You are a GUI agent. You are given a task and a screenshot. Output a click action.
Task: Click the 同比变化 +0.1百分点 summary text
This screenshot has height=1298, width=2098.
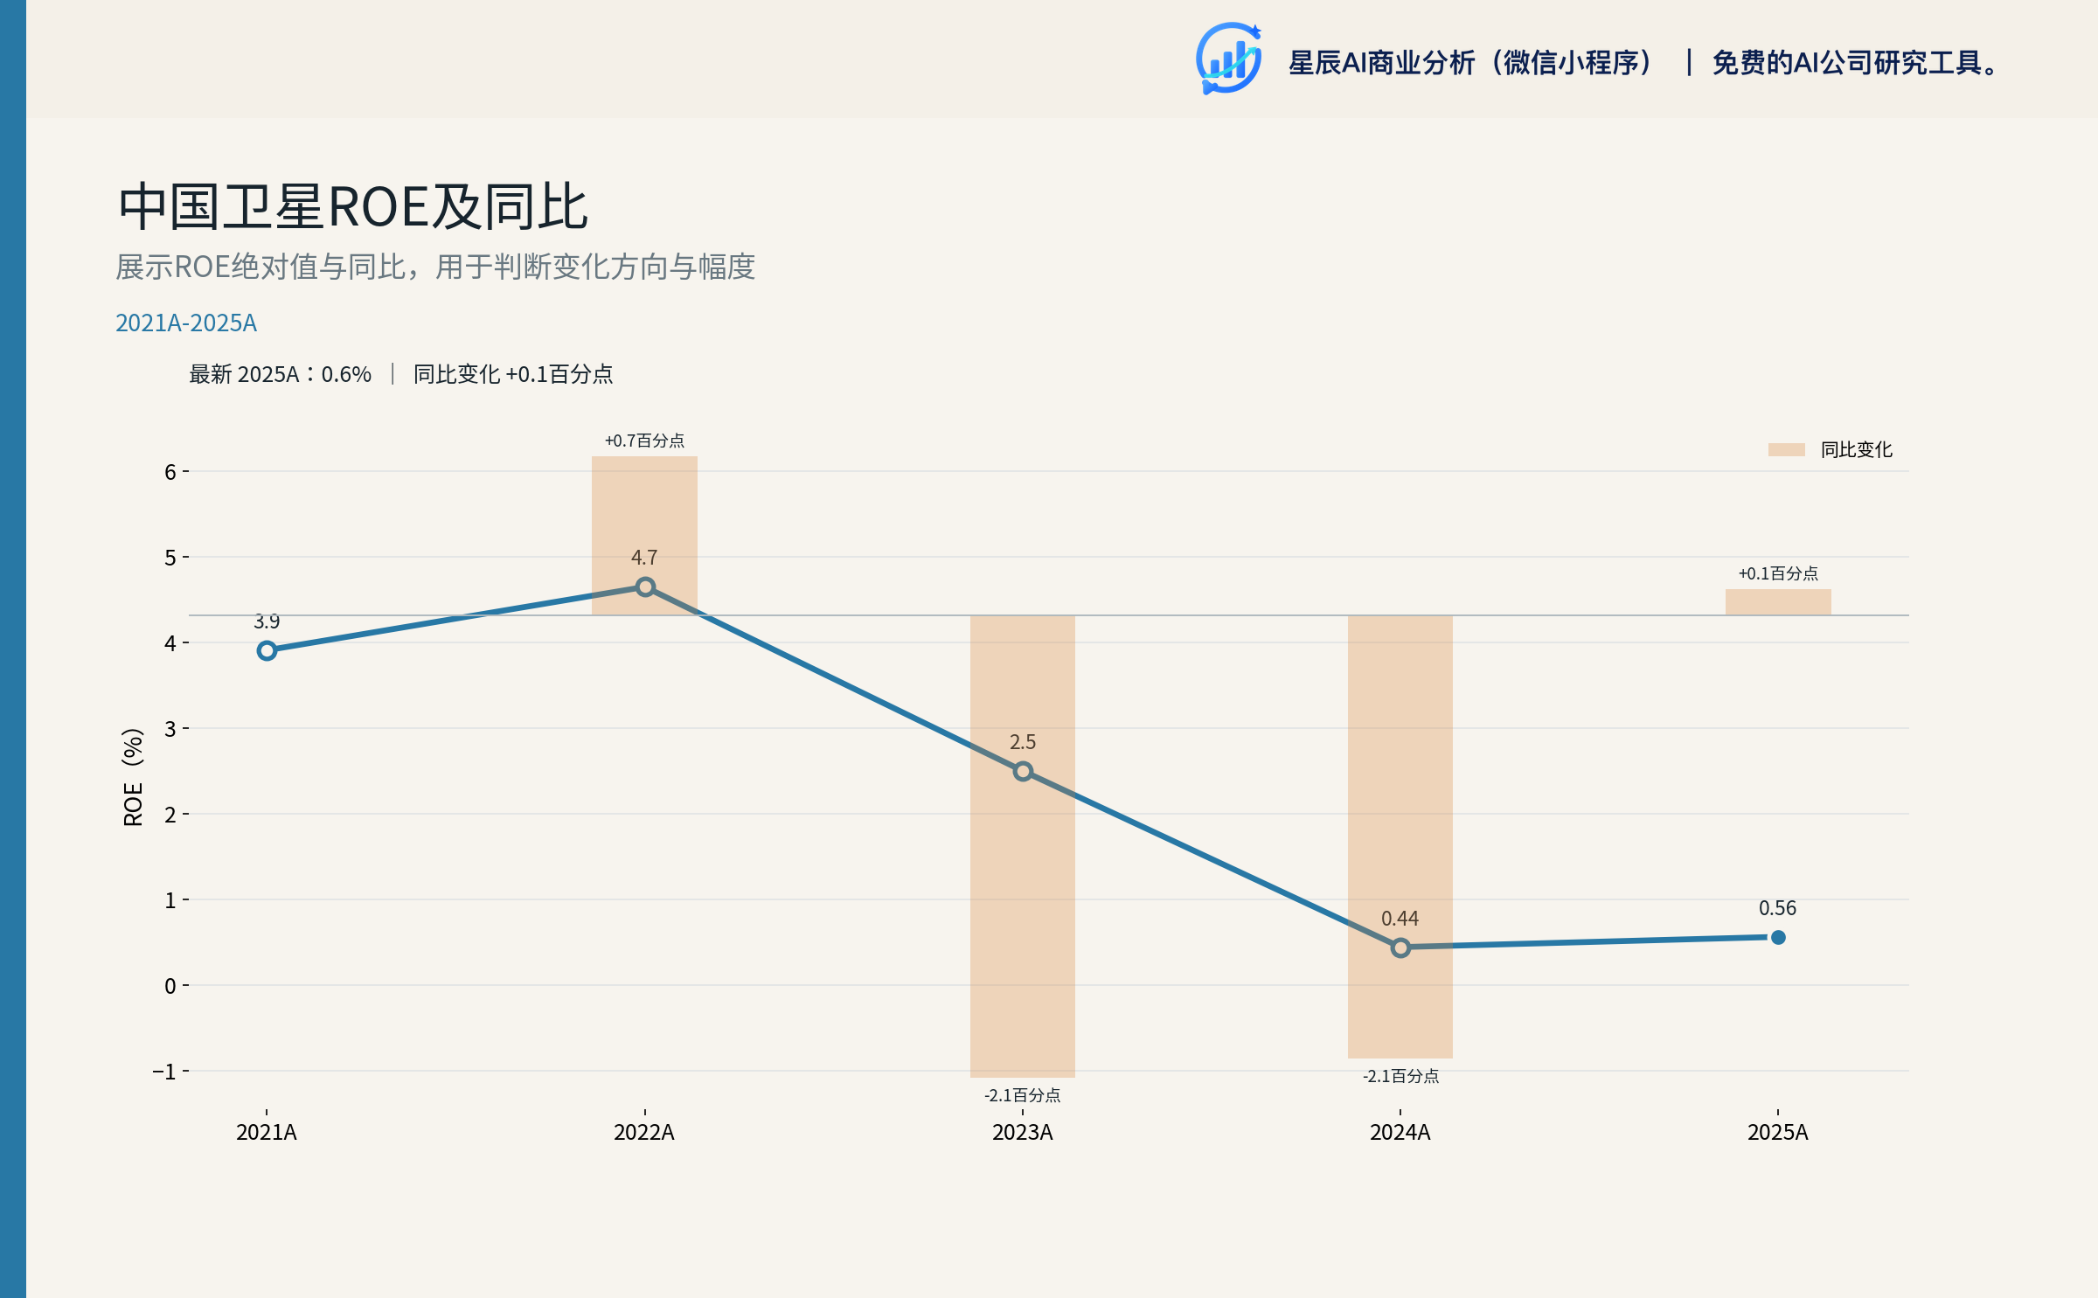(513, 374)
